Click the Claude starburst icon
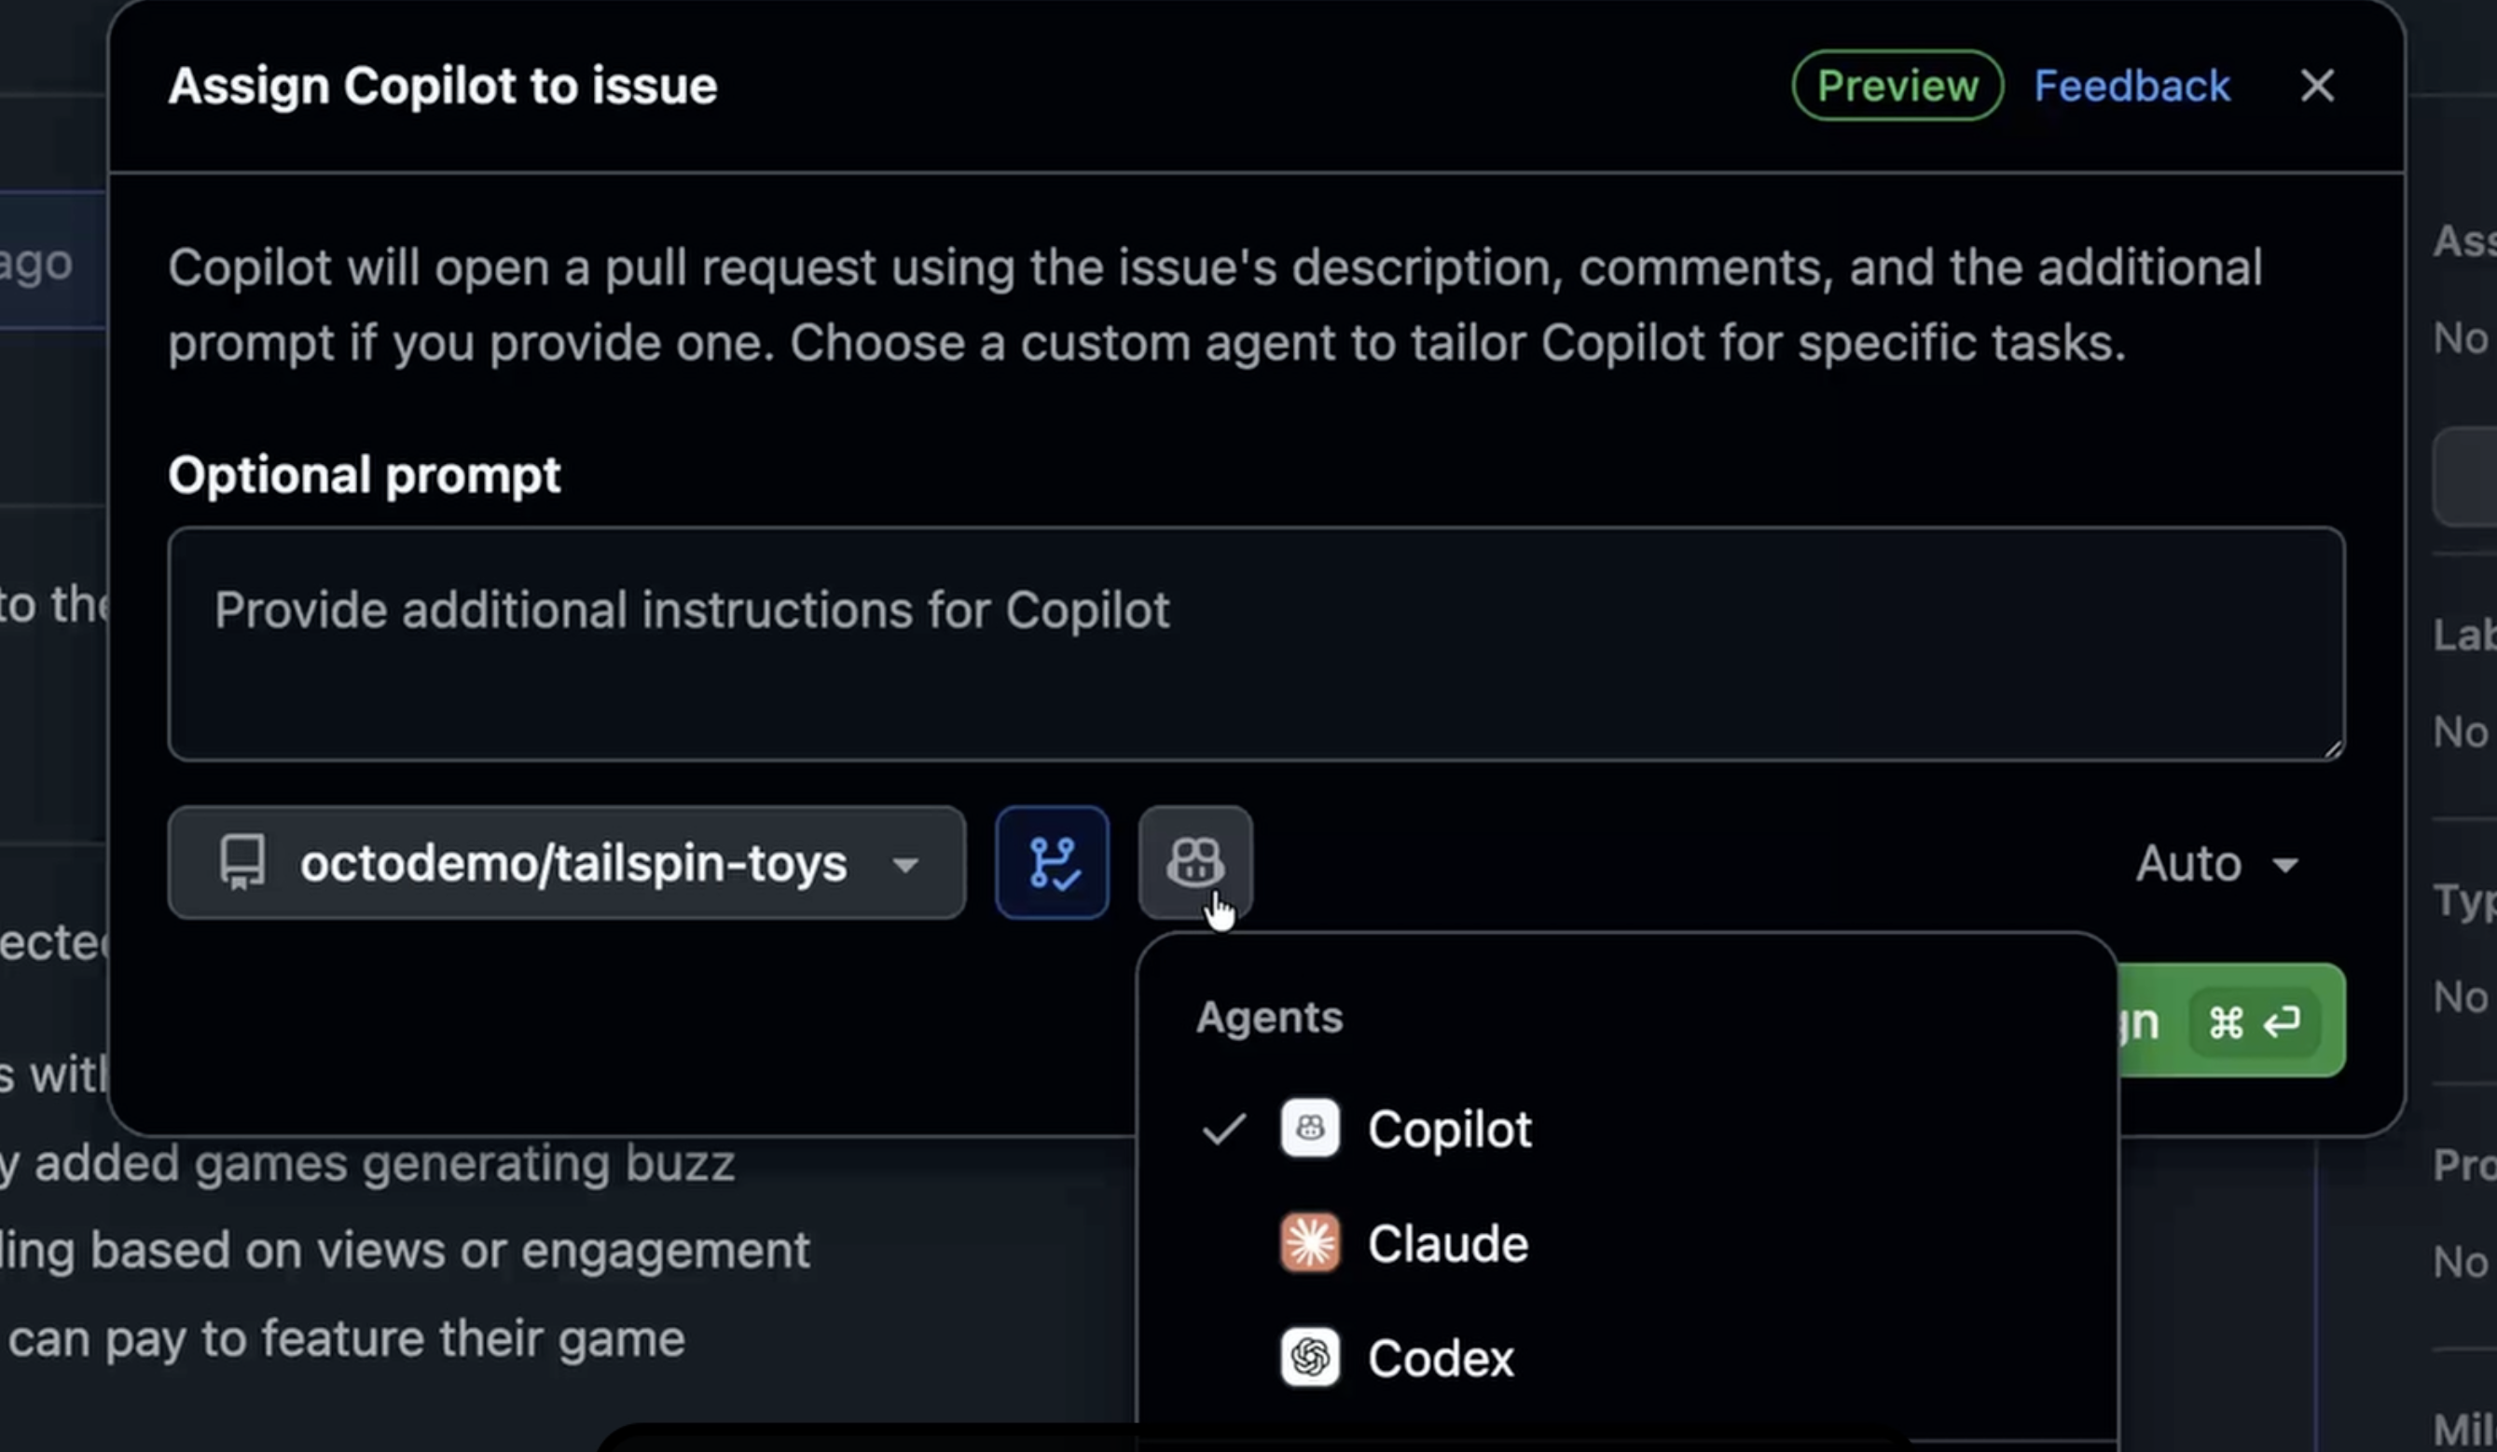2497x1452 pixels. point(1309,1242)
